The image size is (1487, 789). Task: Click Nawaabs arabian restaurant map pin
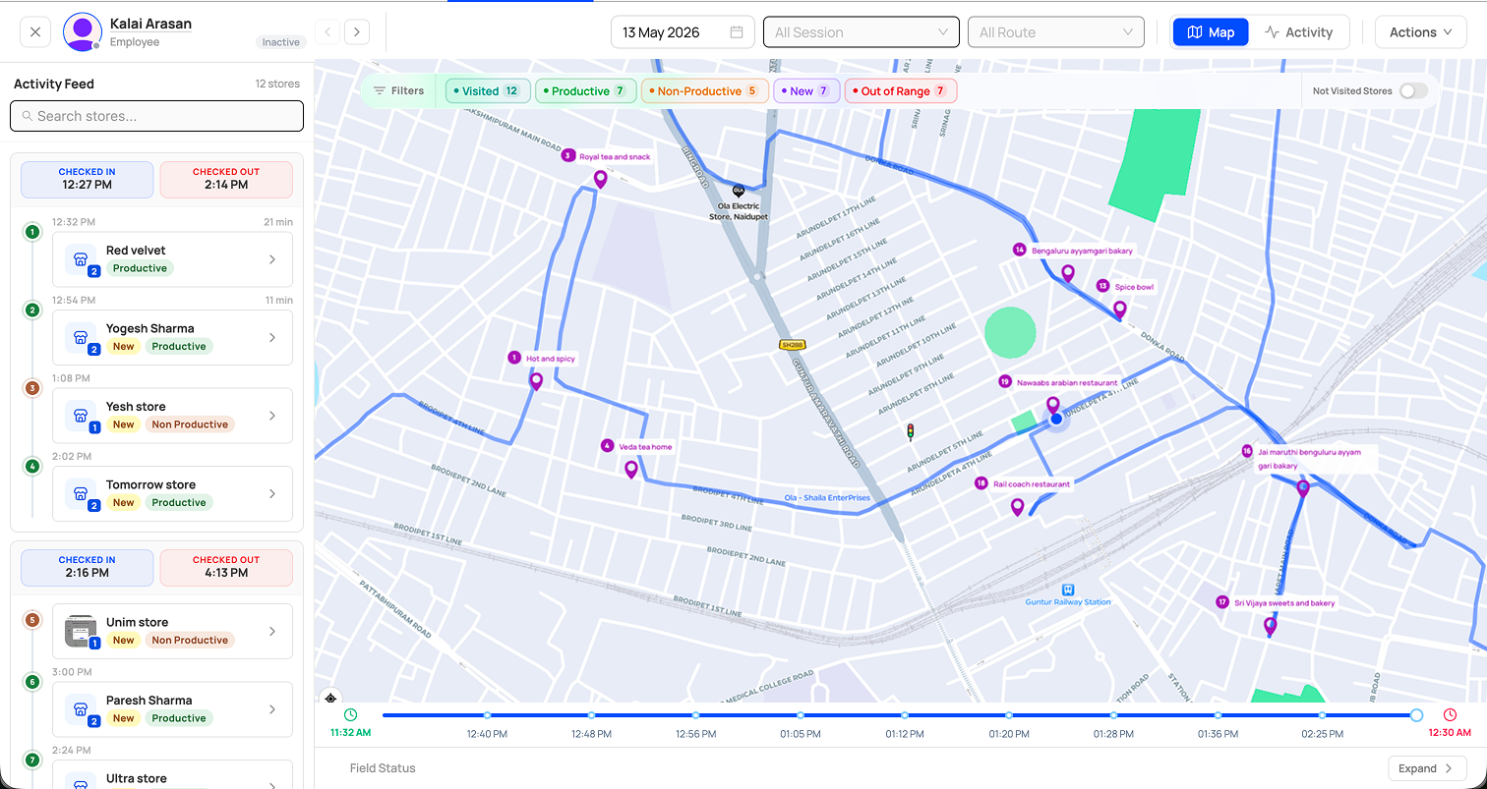click(x=1053, y=405)
